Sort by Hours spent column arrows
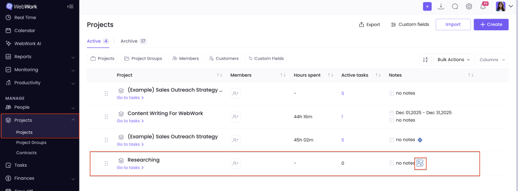Screen dimensions: 518x191 coord(330,75)
